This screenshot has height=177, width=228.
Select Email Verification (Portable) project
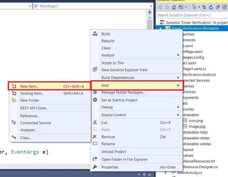click(x=195, y=28)
